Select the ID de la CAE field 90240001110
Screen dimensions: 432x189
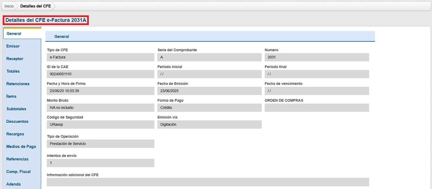tap(100, 74)
